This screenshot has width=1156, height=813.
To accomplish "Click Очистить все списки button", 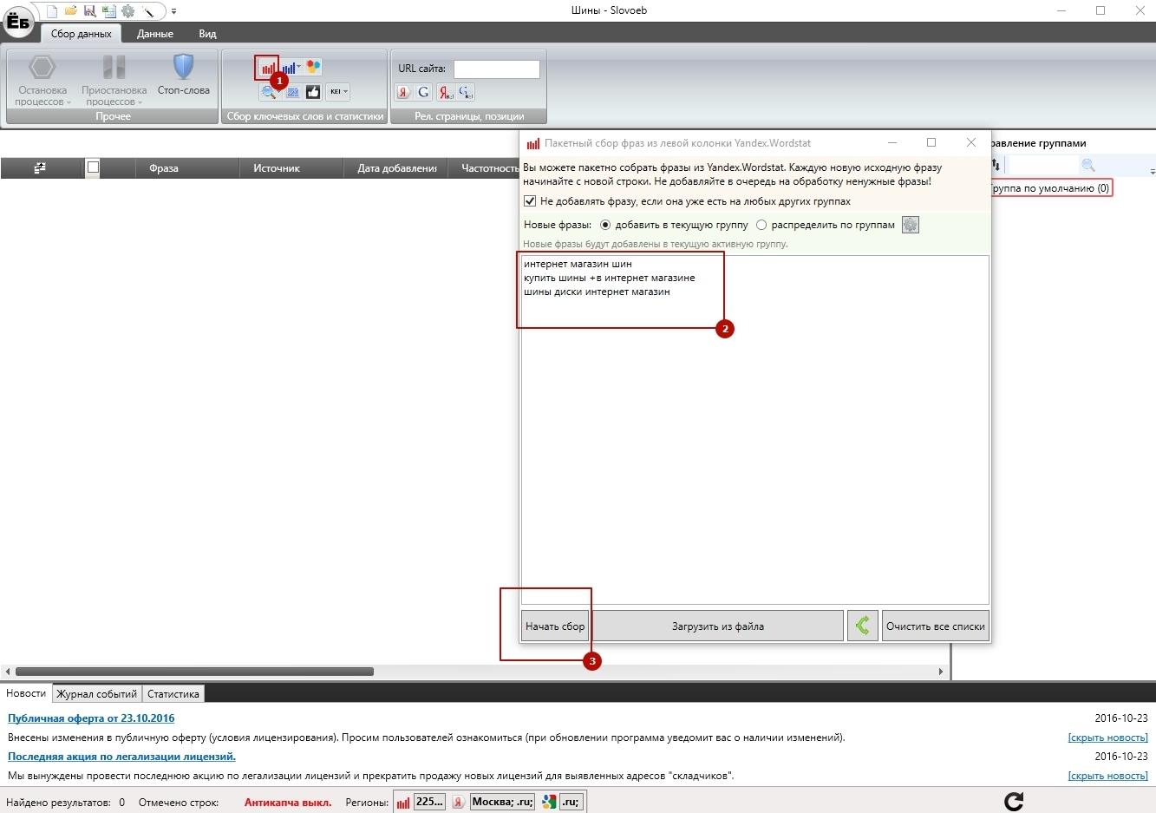I will [935, 626].
